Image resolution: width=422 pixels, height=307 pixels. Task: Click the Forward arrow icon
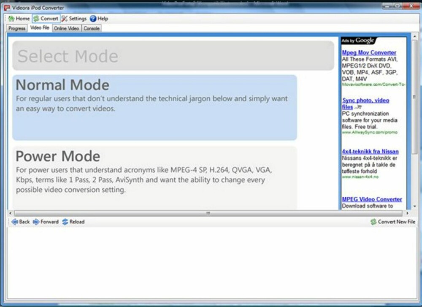(36, 222)
